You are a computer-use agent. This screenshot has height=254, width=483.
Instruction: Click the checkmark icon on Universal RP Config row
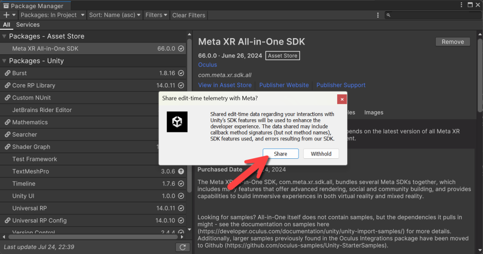coord(181,221)
